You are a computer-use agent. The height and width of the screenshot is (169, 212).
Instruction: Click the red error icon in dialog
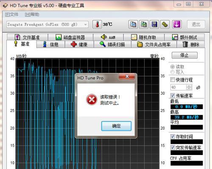(92, 99)
